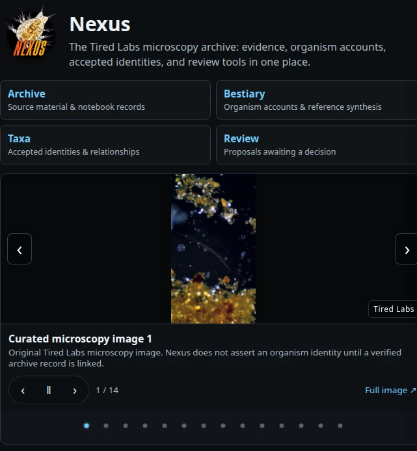Viewport: 417px width, 451px height.
Task: Click the Nexus page title
Action: click(100, 24)
